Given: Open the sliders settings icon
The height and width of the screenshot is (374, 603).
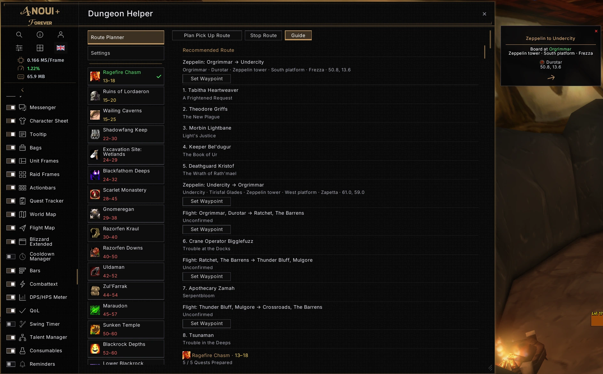Looking at the screenshot, I should pyautogui.click(x=19, y=48).
